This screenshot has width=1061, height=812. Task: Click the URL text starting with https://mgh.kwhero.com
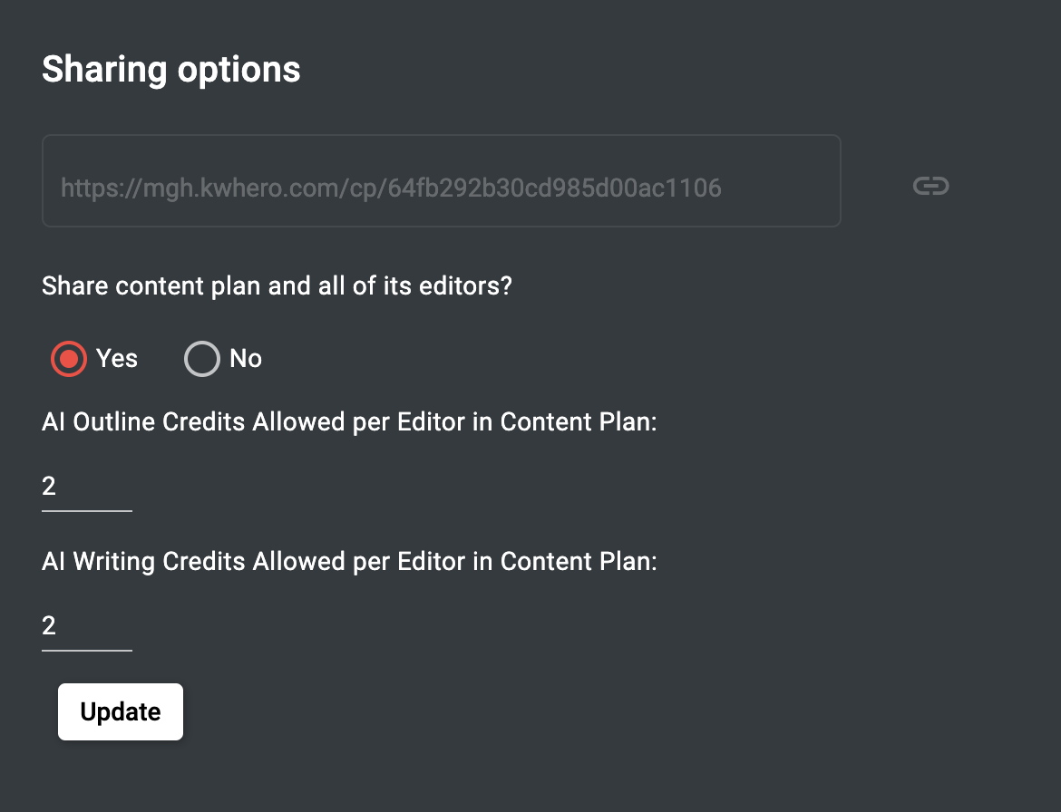tap(391, 188)
